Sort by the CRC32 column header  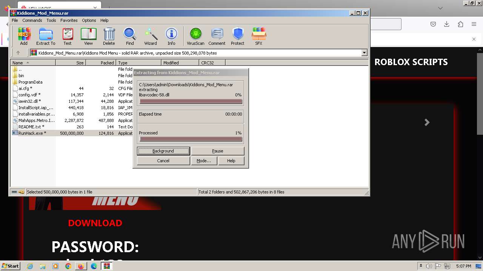tap(212, 63)
